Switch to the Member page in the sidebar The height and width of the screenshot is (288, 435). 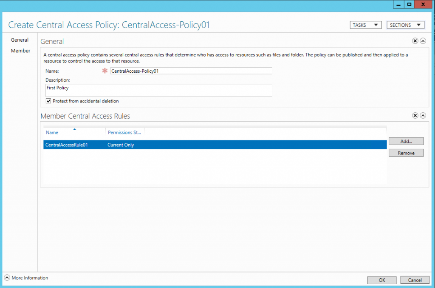(x=20, y=50)
